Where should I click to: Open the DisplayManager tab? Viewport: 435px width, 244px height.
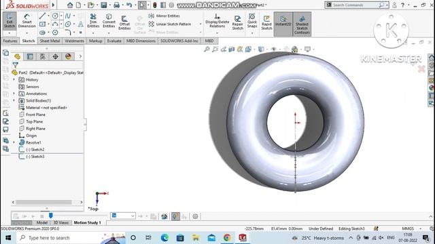(x=68, y=56)
